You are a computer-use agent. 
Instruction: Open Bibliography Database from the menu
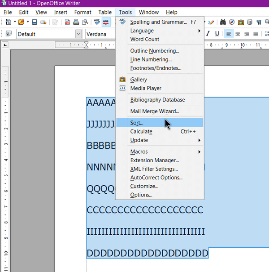[x=160, y=100]
